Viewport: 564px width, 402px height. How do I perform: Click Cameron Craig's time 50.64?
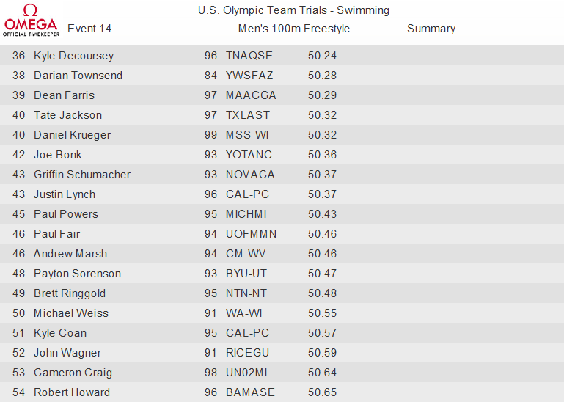pos(322,372)
